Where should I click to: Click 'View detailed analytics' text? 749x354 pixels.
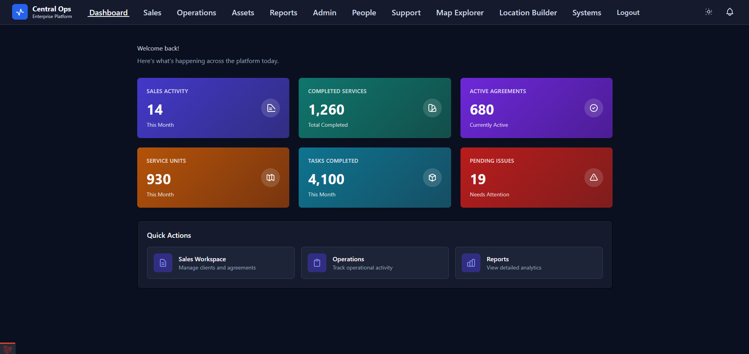coord(514,268)
